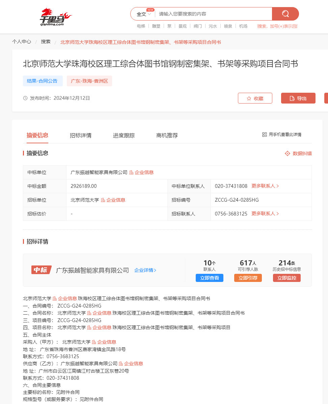Select hot keyword 喷泉
The width and height of the screenshot is (328, 404).
click(x=228, y=26)
